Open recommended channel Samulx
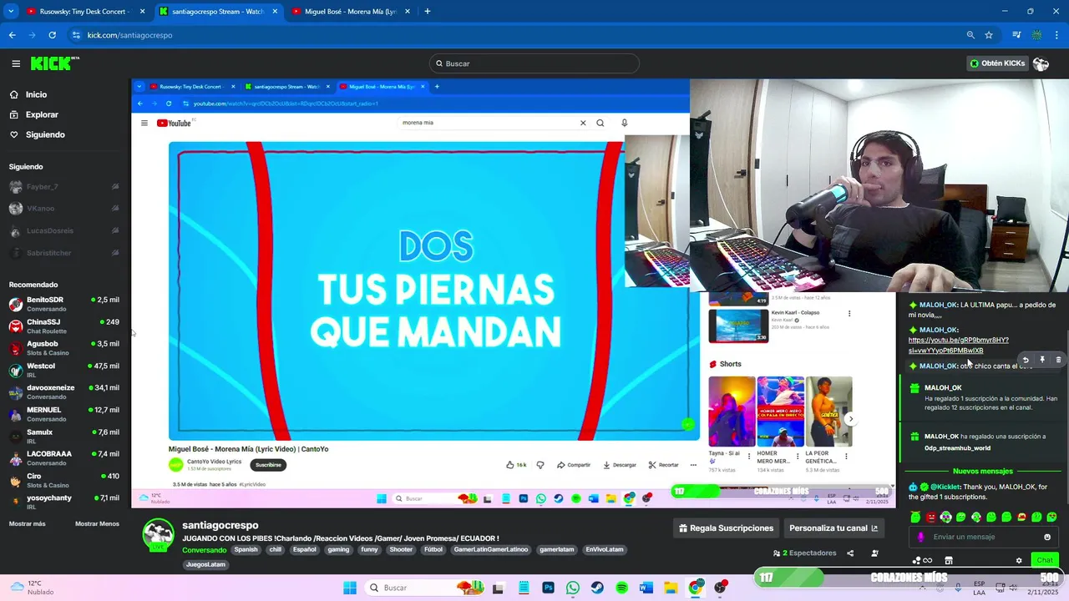Screen dimensions: 1069x601 pyautogui.click(x=64, y=437)
